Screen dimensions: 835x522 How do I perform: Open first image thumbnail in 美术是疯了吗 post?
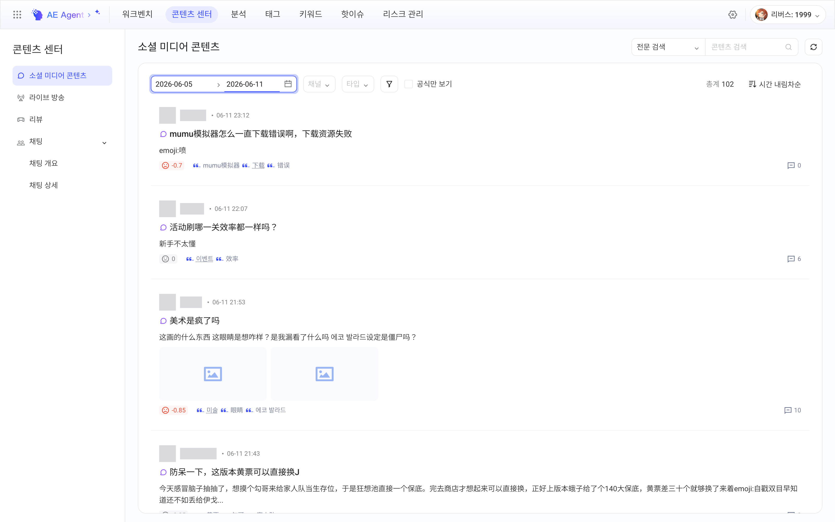[x=213, y=374]
